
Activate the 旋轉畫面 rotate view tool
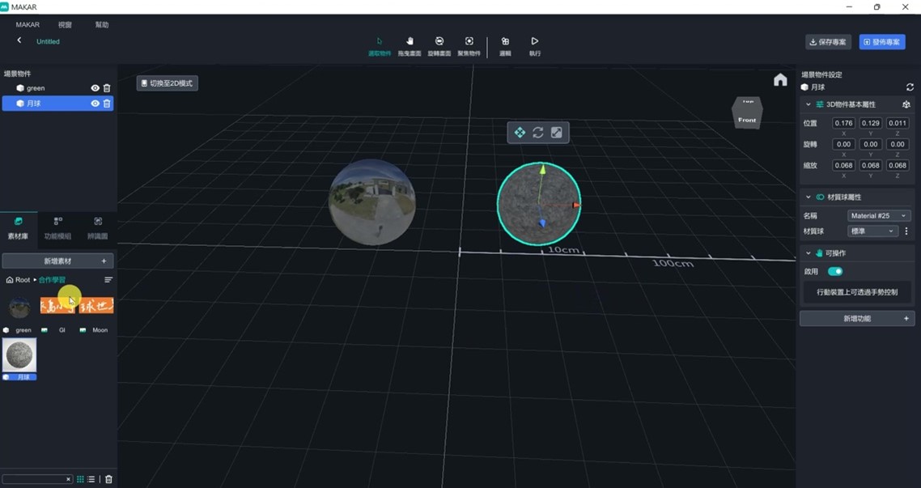[x=439, y=44]
